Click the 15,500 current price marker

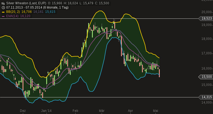pos(207,77)
